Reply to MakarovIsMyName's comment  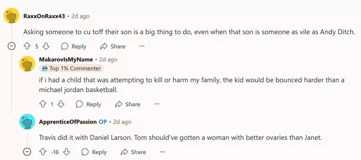click(x=88, y=104)
